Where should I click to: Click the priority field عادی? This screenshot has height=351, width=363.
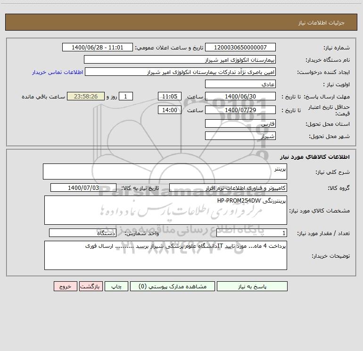240,84
